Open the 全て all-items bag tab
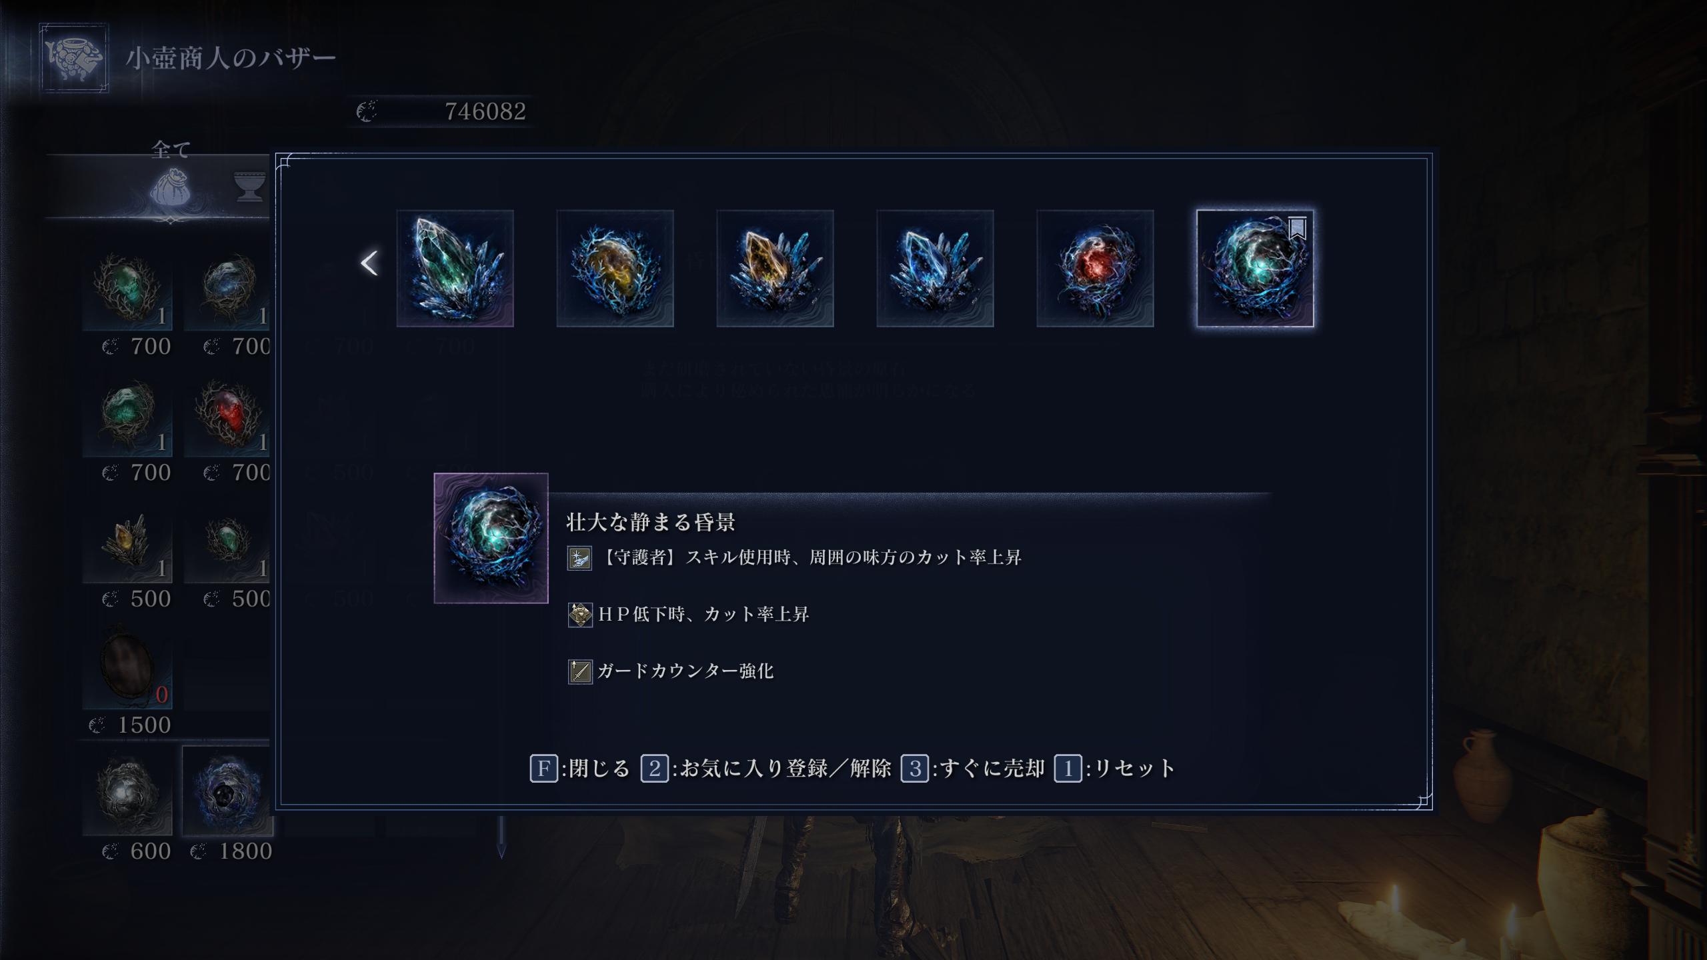The width and height of the screenshot is (1707, 960). 171,188
